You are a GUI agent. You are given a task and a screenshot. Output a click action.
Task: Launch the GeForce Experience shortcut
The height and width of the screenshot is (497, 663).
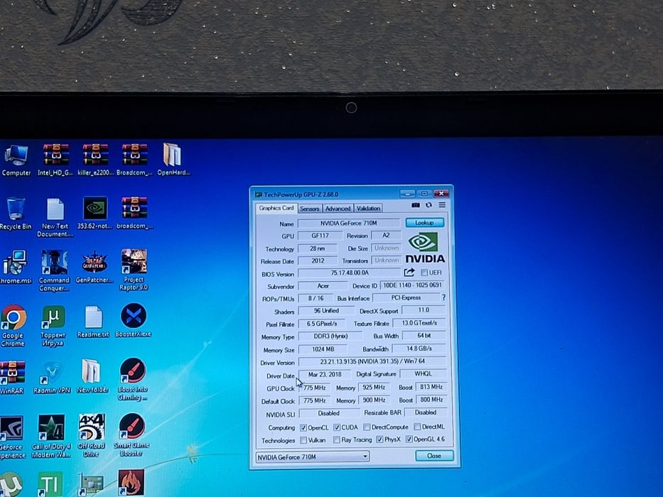click(x=12, y=437)
